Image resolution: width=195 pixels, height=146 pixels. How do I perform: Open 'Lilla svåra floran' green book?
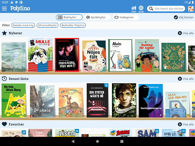click(174, 57)
